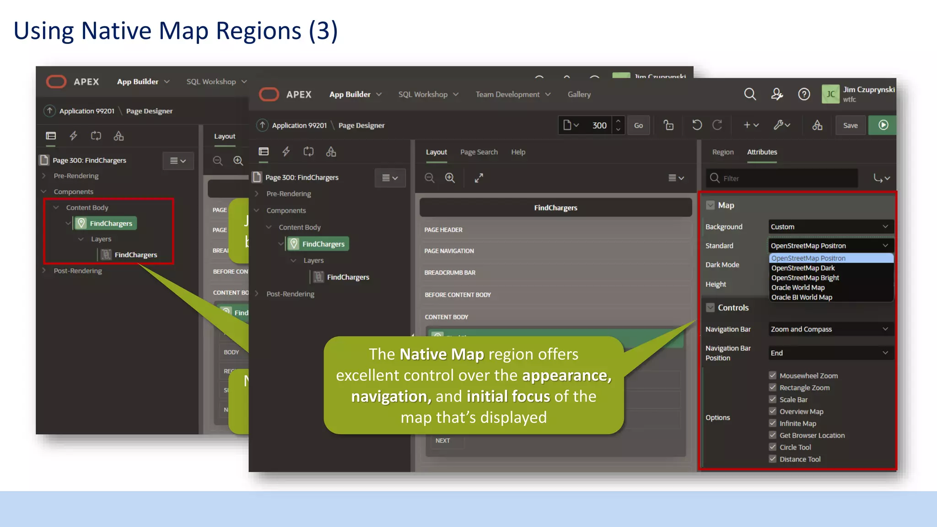The width and height of the screenshot is (937, 527).
Task: Click the Processing icon in back window
Action: coord(96,135)
